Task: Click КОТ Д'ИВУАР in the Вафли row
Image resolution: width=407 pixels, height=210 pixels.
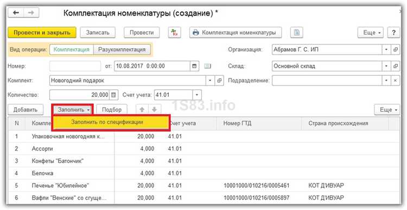Action: [x=326, y=198]
